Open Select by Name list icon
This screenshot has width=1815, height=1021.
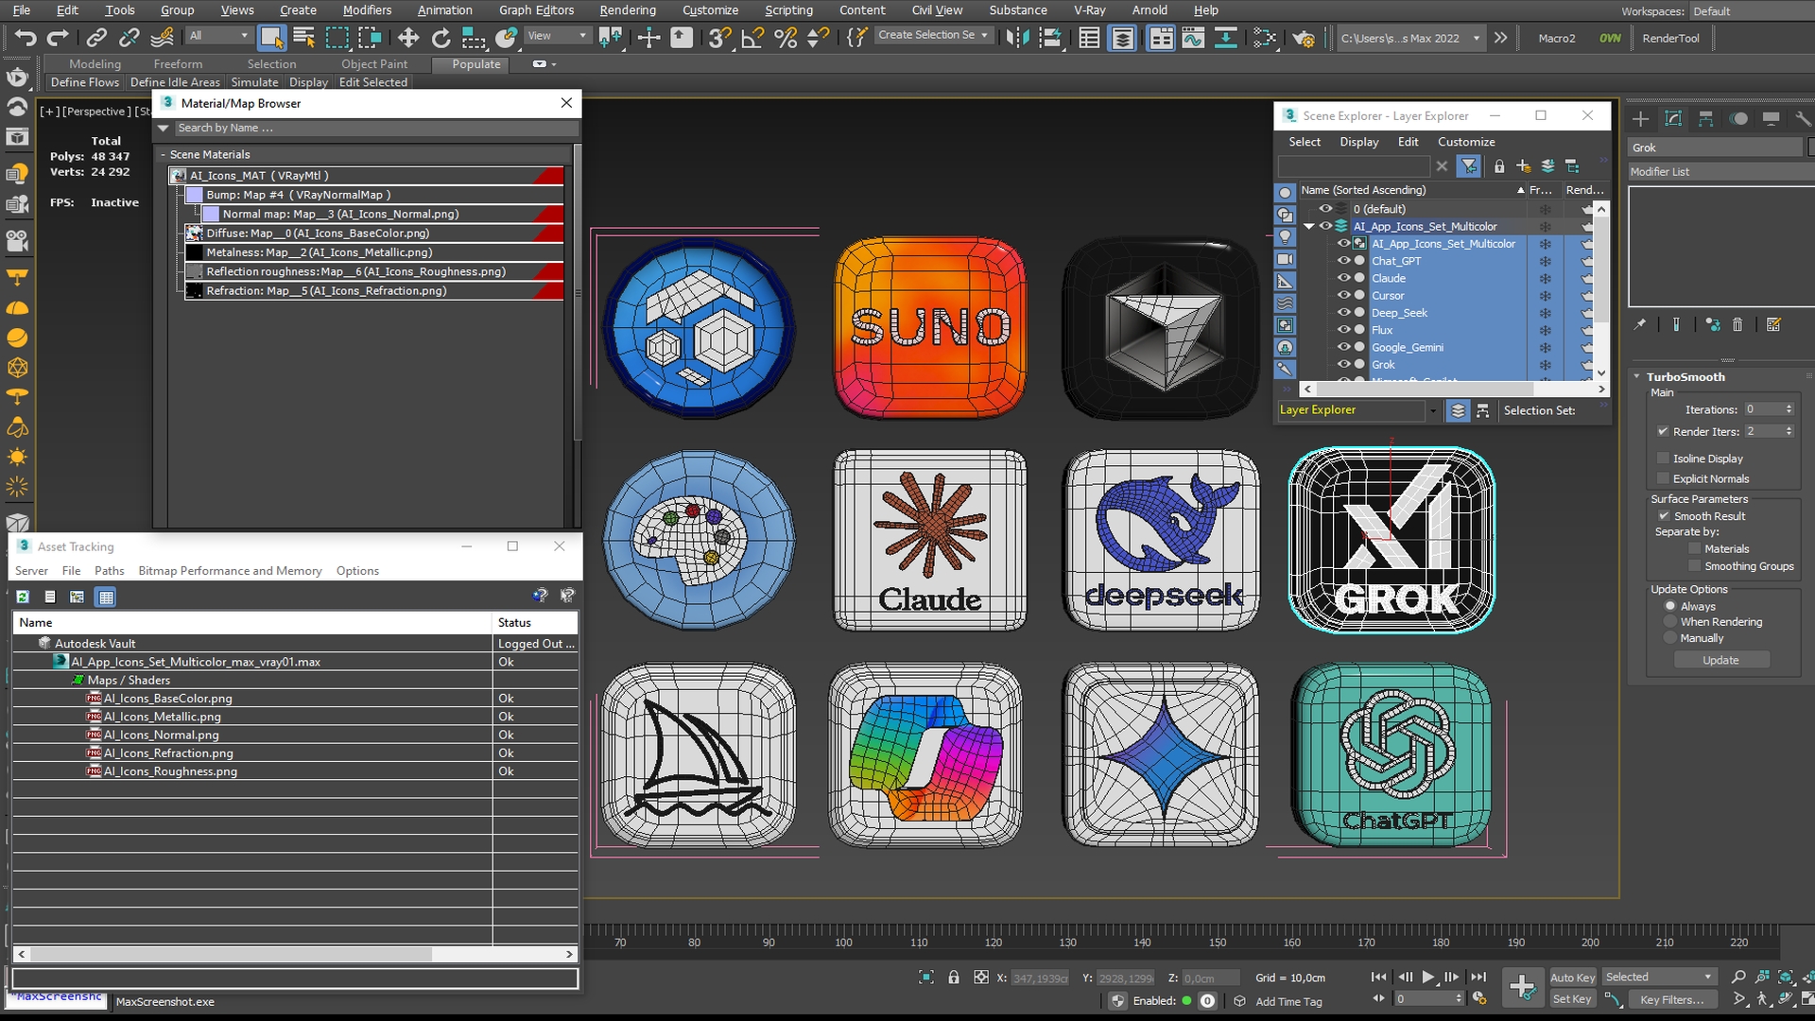304,38
